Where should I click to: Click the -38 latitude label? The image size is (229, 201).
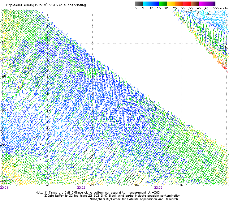pyautogui.click(x=3, y=145)
